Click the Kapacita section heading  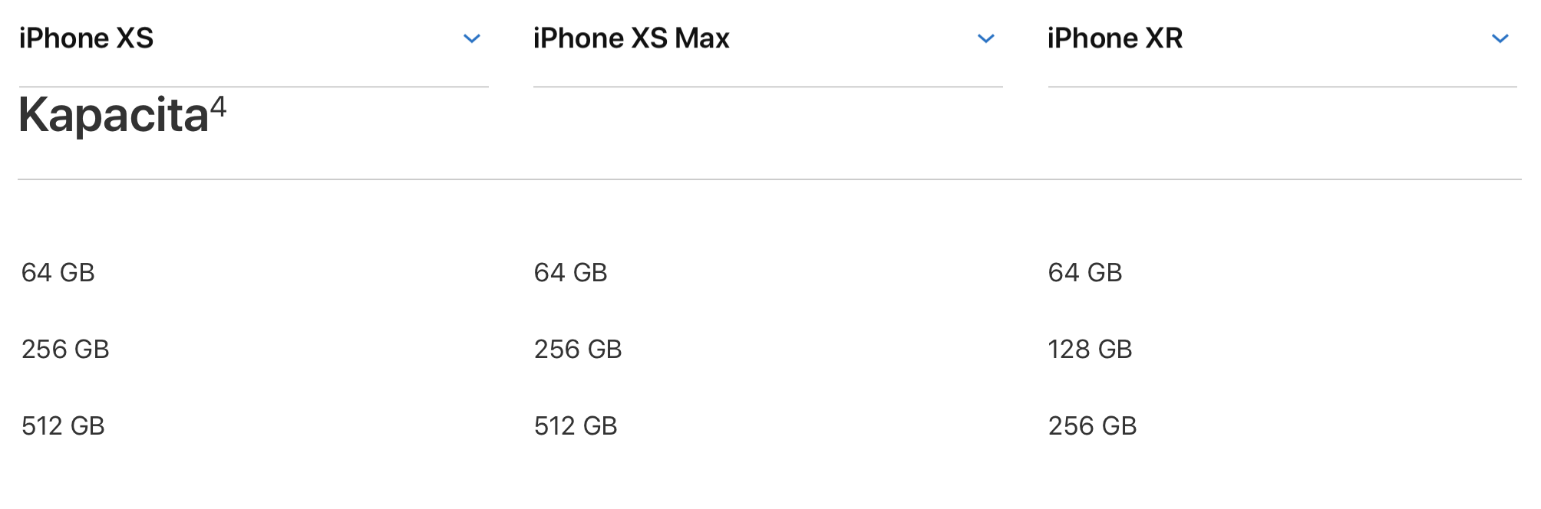click(x=114, y=116)
